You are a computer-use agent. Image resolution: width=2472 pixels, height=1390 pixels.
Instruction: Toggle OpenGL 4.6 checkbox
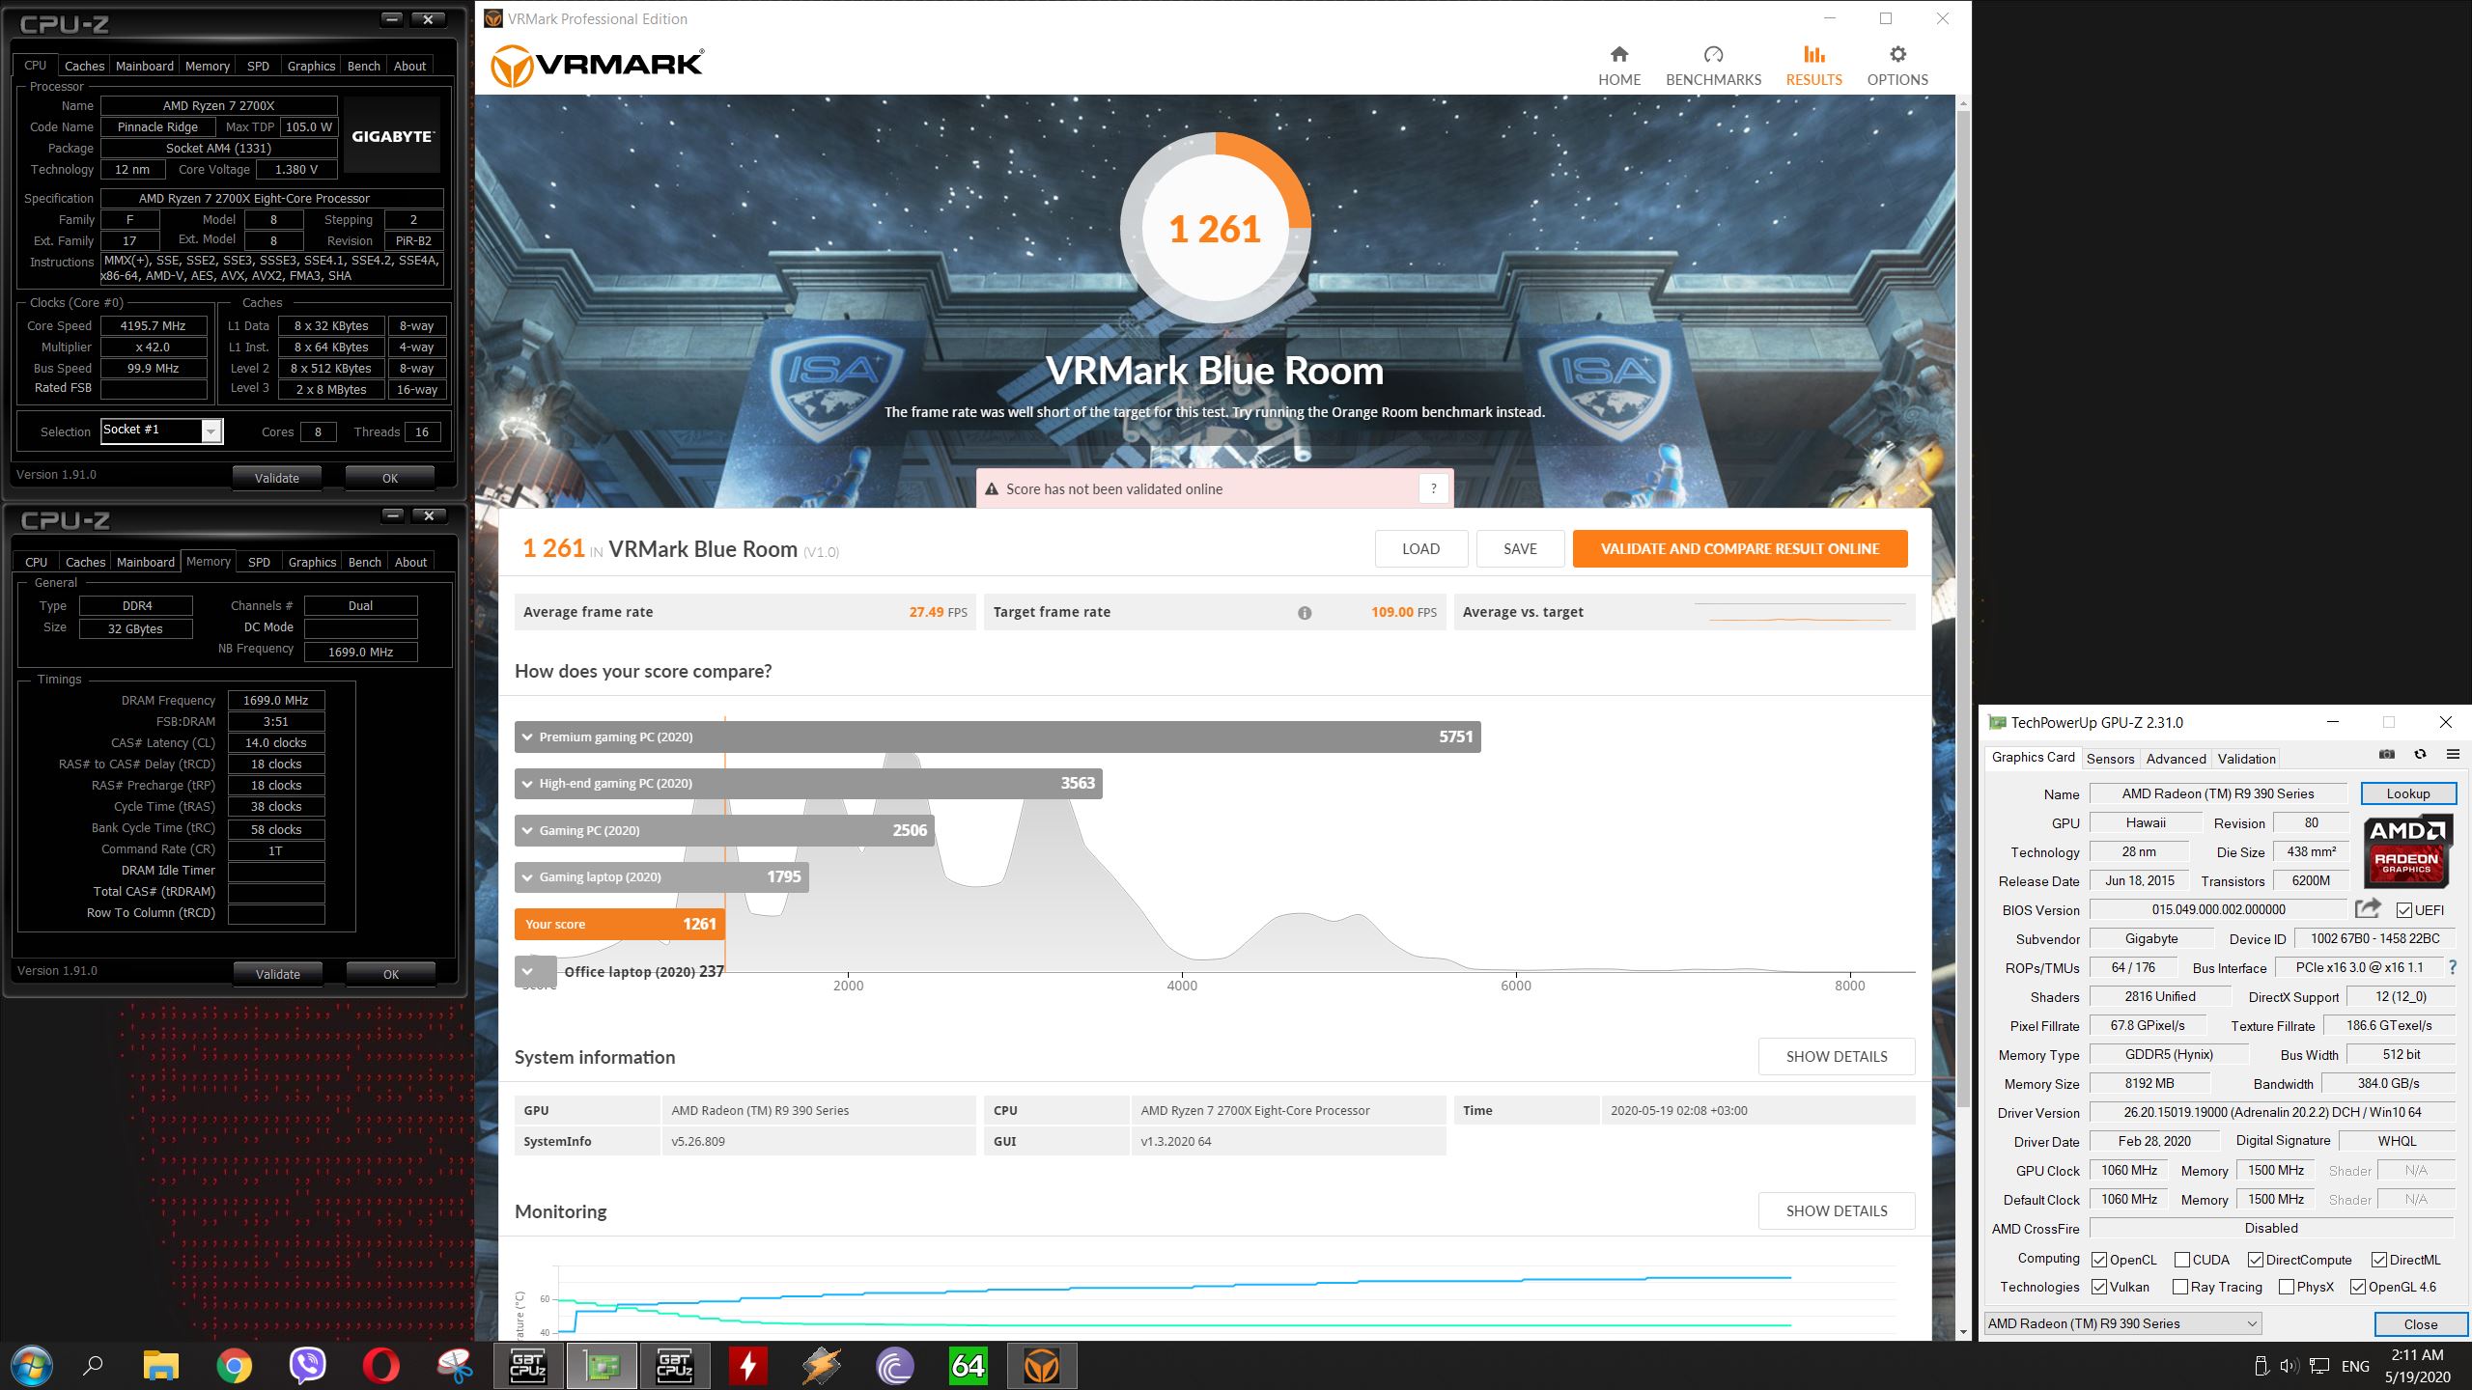tap(2358, 1287)
